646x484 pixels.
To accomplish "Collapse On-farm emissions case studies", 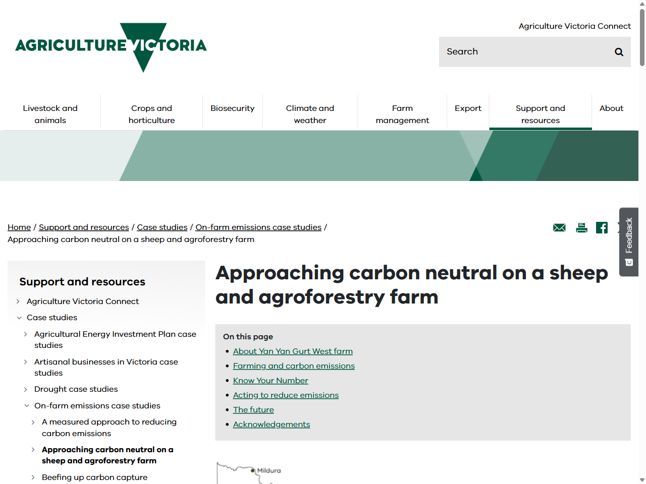I will pos(27,406).
